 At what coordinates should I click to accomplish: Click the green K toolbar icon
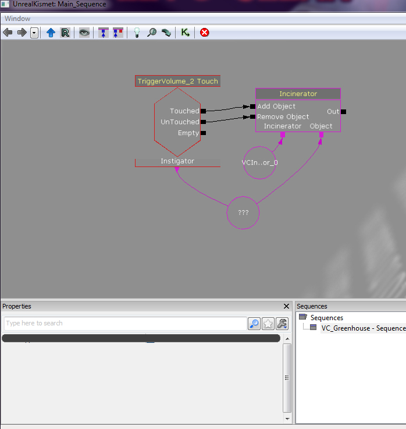tap(185, 33)
